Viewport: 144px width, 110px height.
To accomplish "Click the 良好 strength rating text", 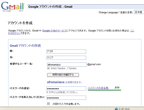I will tap(117, 88).
